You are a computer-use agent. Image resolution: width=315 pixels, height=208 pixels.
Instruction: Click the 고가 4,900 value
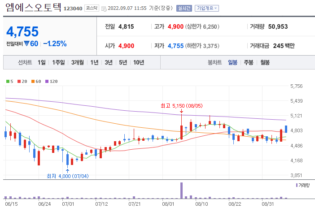(175, 26)
